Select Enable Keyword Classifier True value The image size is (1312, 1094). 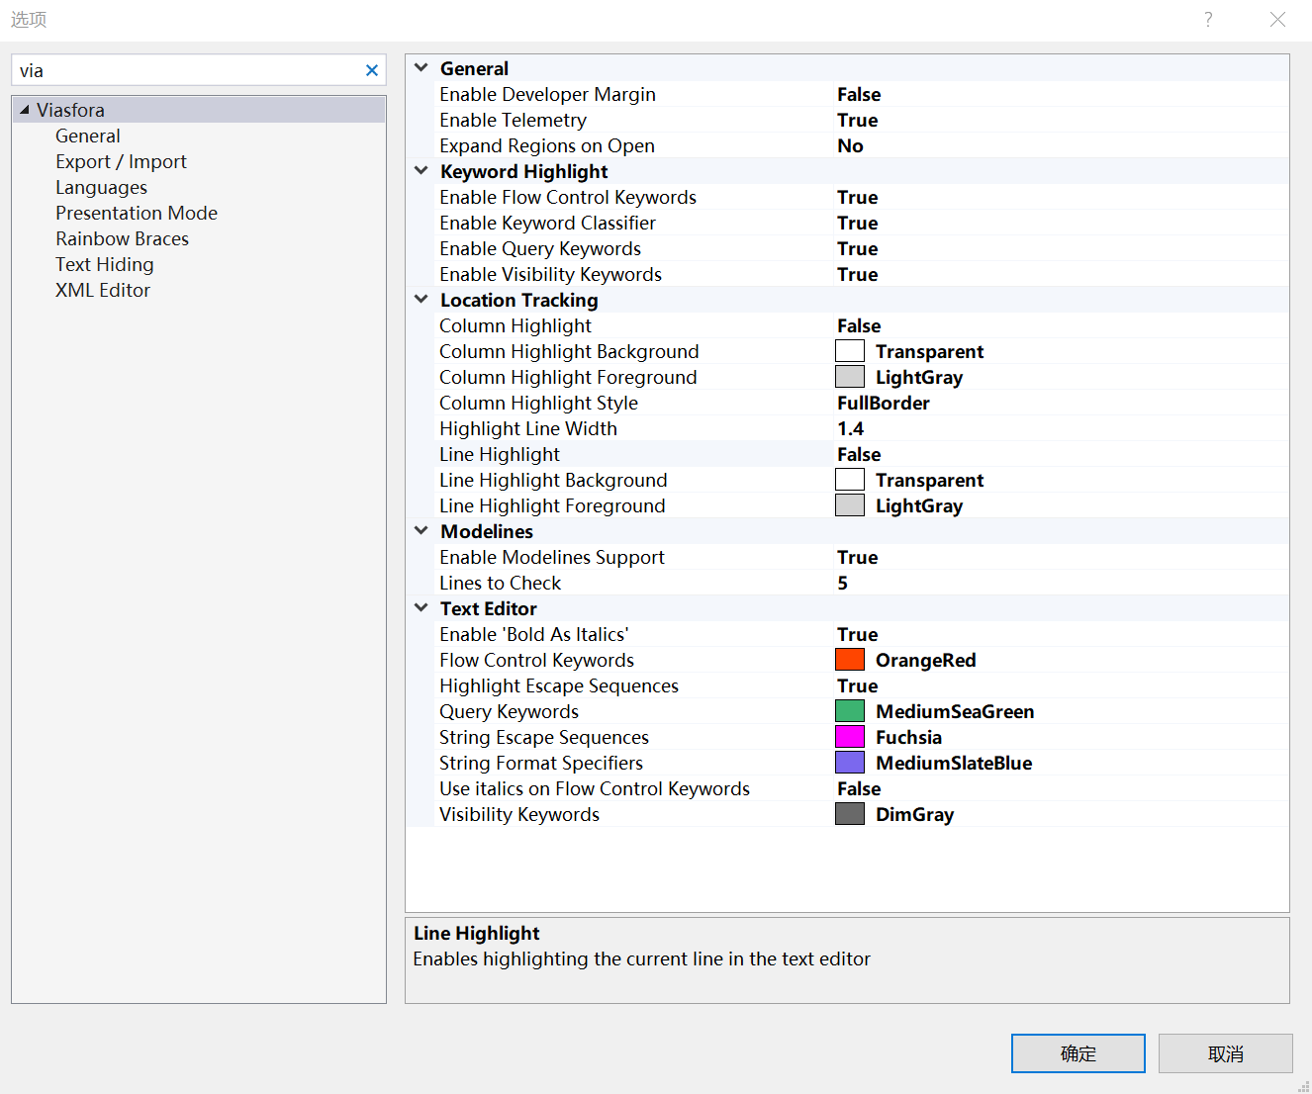coord(858,223)
